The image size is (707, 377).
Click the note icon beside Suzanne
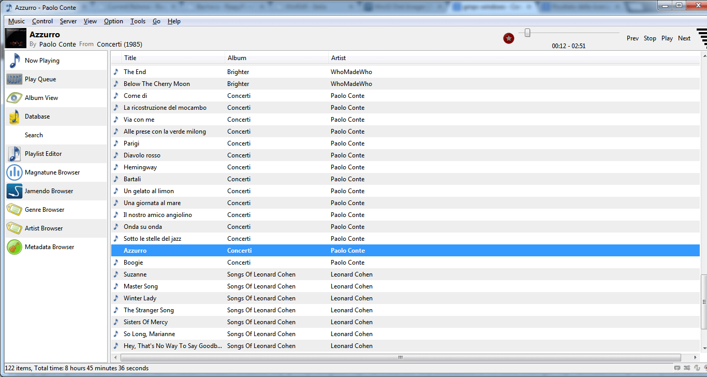116,274
